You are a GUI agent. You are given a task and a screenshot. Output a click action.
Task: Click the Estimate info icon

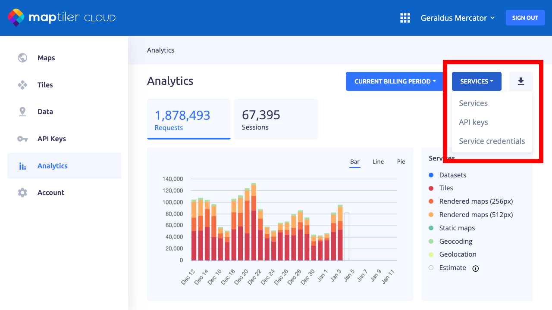pyautogui.click(x=476, y=268)
